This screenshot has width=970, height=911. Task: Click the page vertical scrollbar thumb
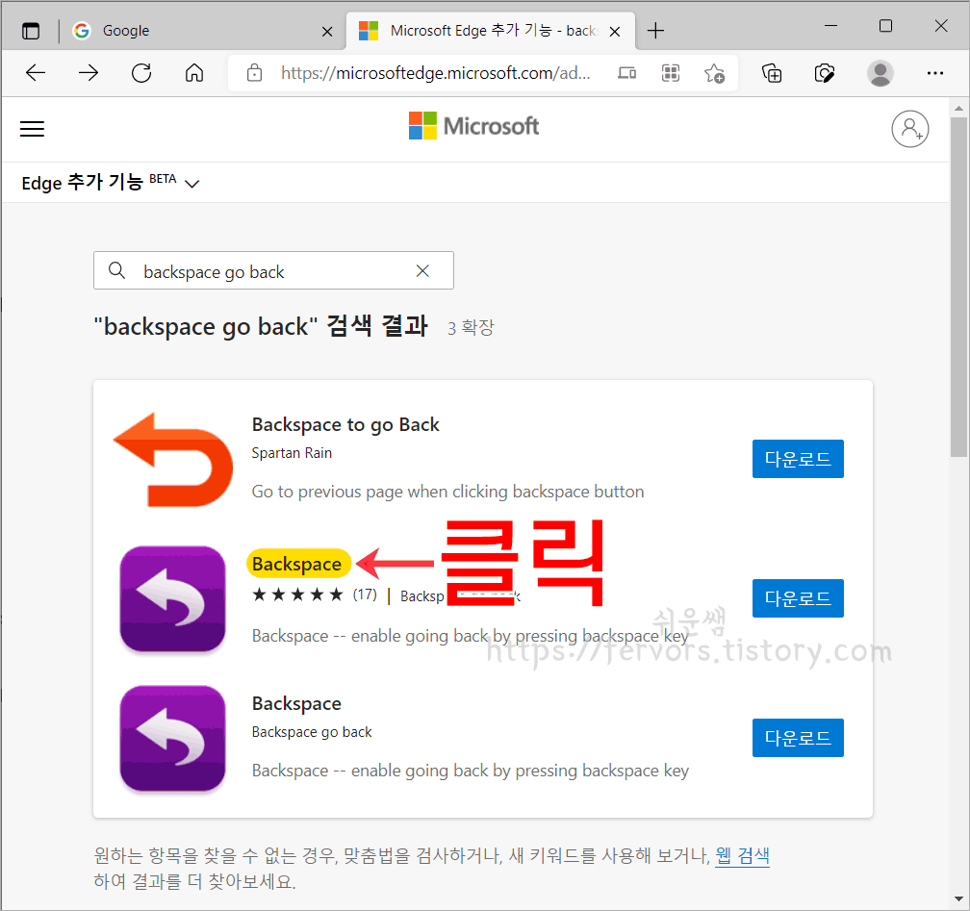958,287
